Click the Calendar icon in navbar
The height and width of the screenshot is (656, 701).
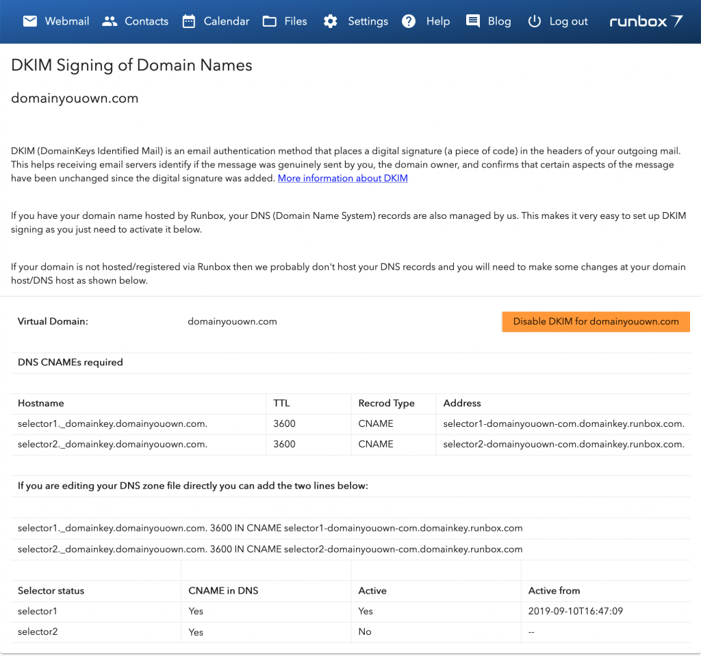tap(189, 21)
